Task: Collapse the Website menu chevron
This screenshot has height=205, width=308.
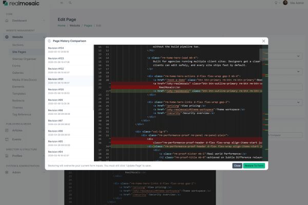Action: [x=44, y=37]
